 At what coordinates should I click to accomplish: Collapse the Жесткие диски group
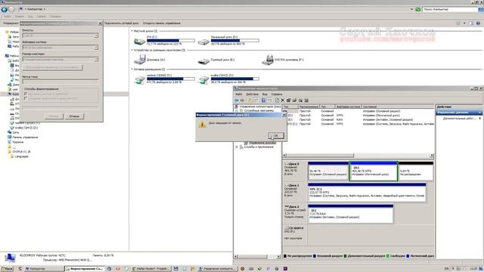tap(132, 31)
